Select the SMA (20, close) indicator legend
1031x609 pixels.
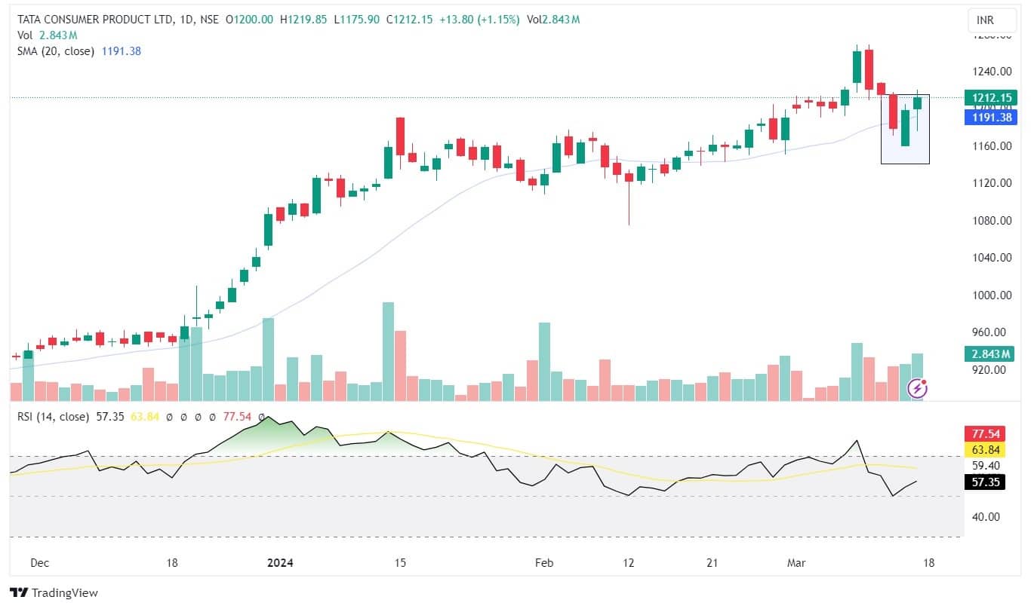pyautogui.click(x=79, y=51)
